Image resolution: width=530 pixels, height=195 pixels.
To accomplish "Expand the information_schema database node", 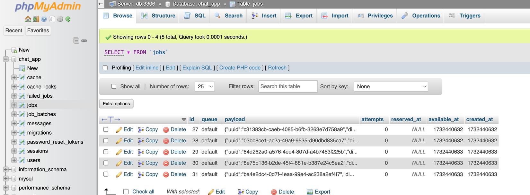I will coord(6,169).
